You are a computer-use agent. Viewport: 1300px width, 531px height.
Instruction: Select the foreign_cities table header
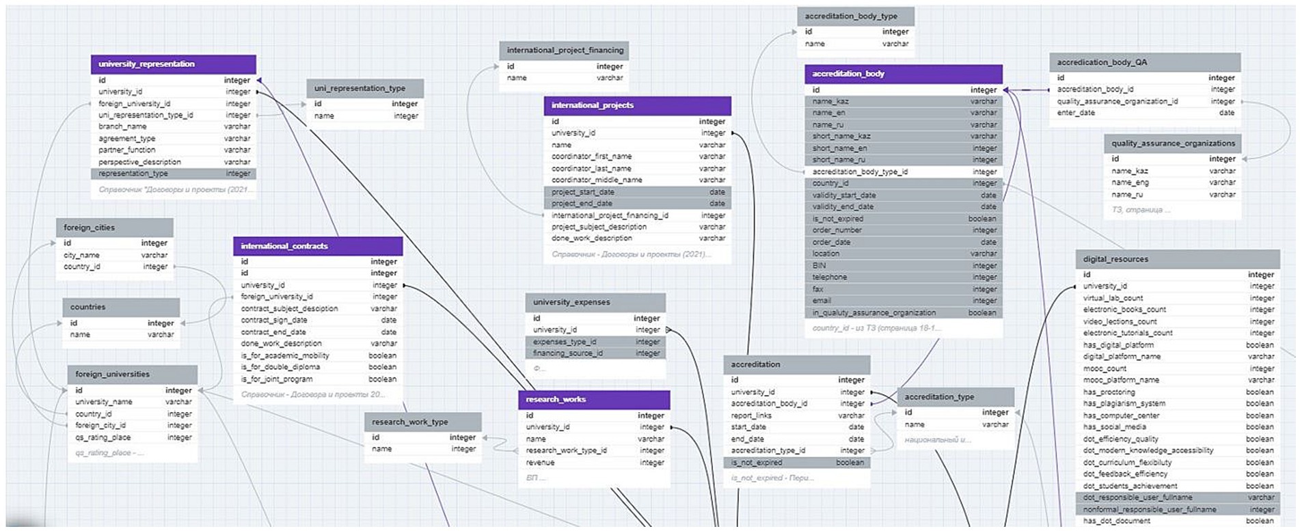(x=115, y=228)
